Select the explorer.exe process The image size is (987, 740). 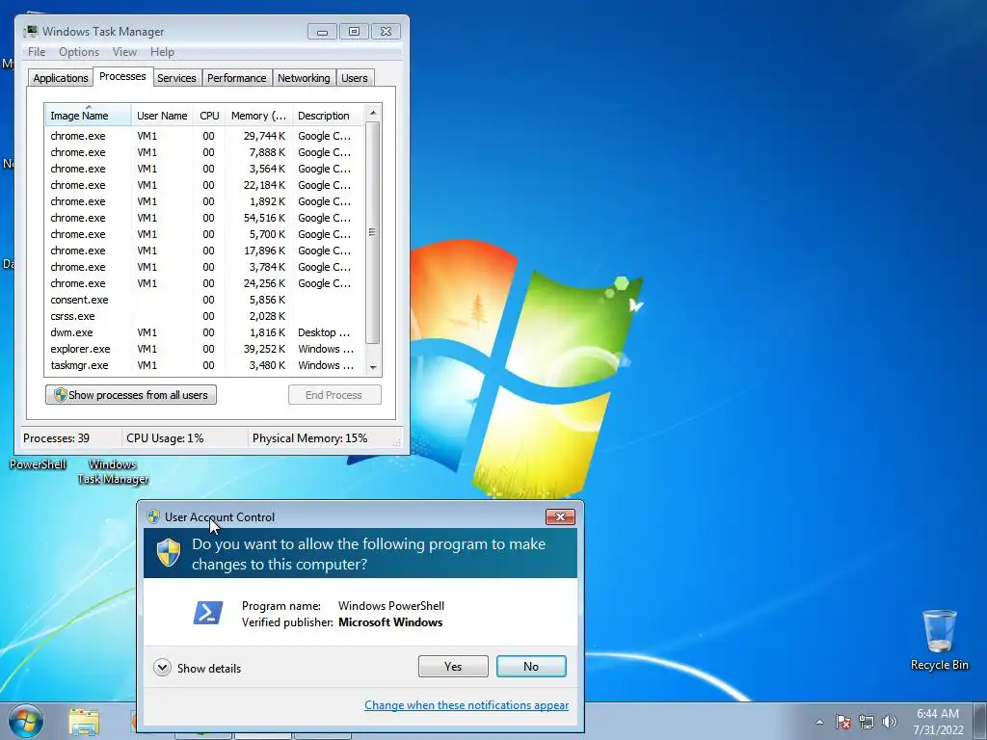click(204, 348)
